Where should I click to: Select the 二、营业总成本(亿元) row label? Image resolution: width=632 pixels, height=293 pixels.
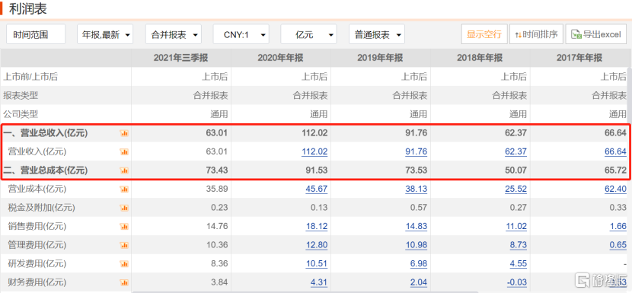coord(46,171)
